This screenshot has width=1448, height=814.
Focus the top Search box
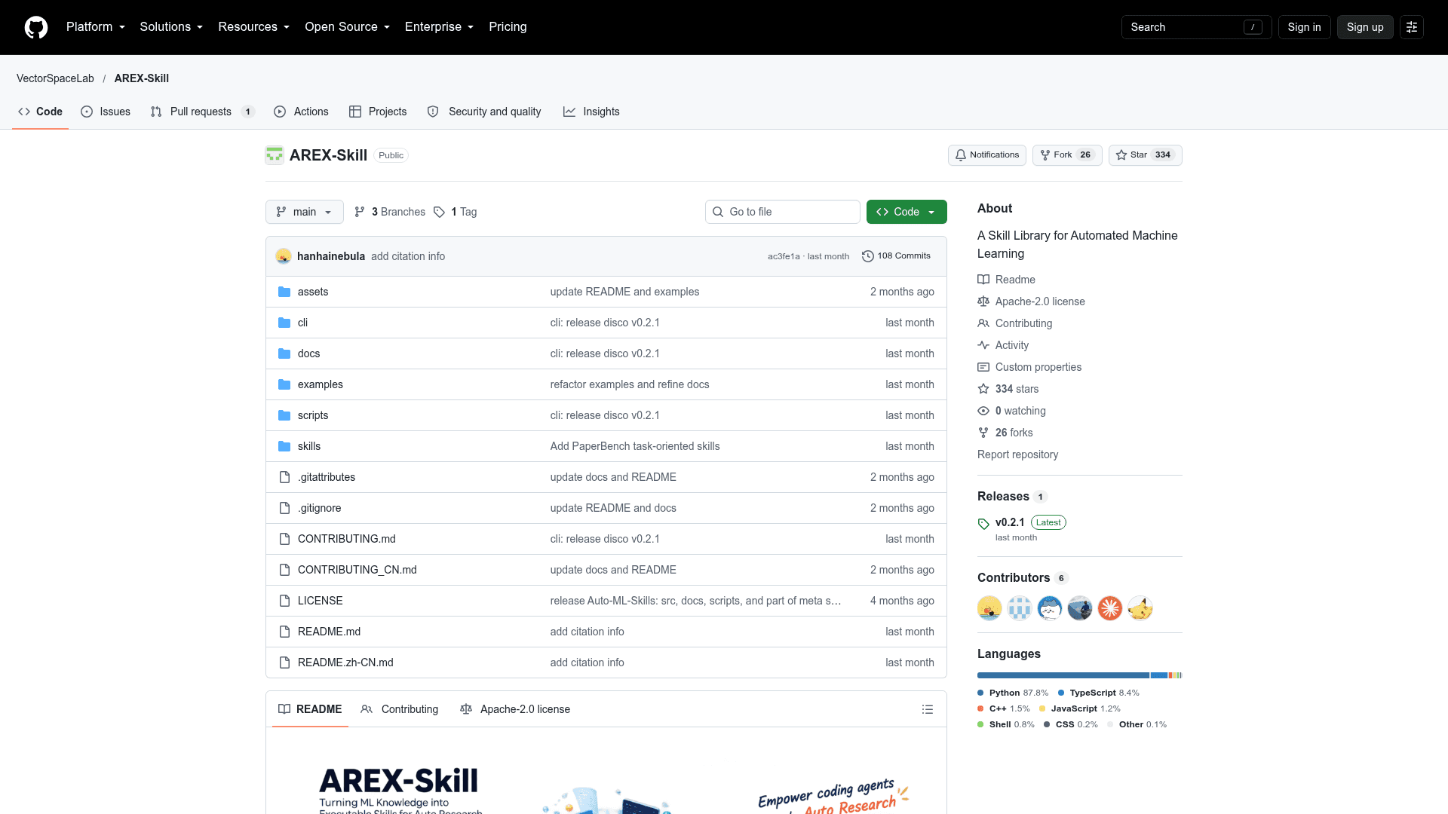1196,27
